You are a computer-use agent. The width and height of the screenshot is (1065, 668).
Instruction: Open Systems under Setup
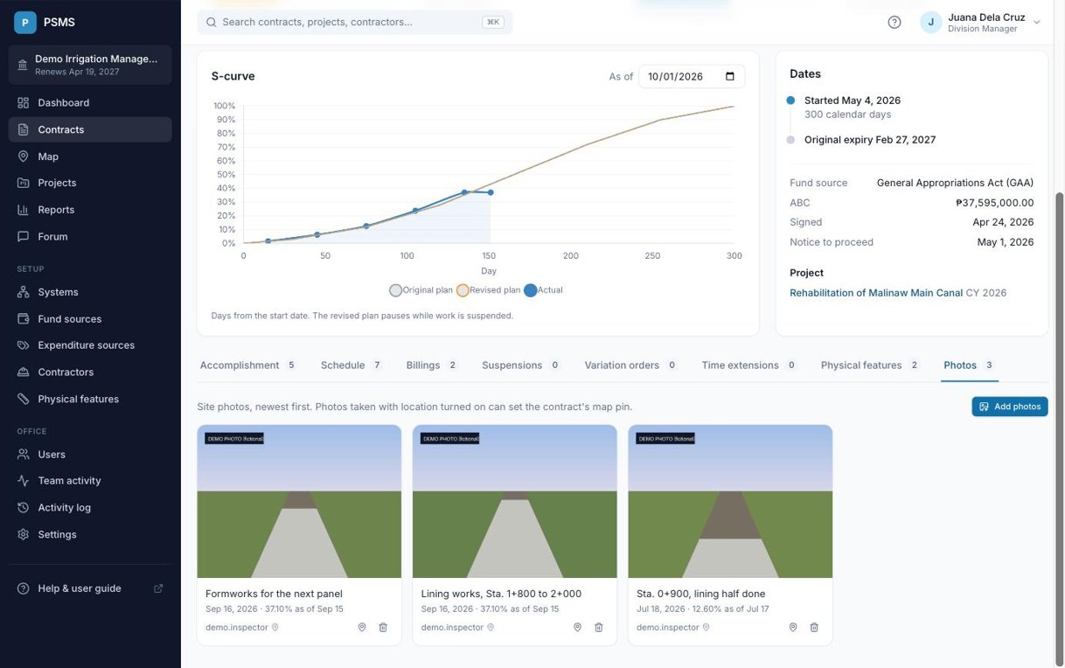tap(90, 292)
